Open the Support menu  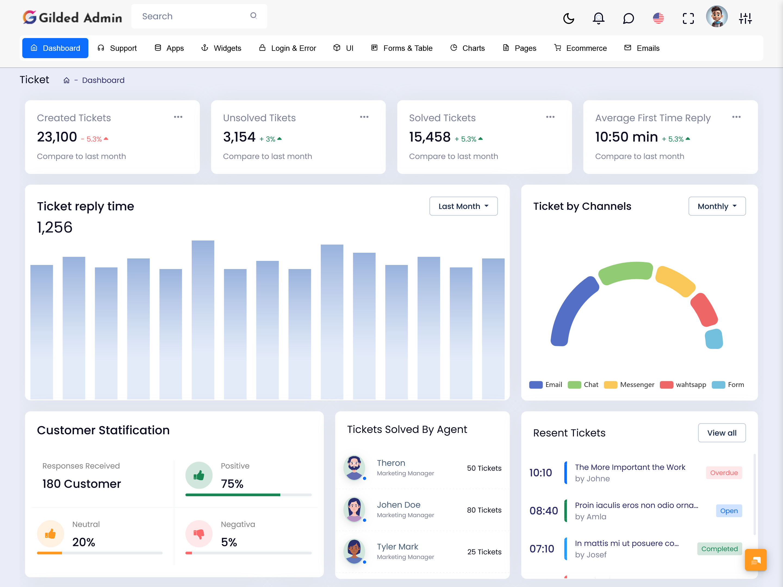pyautogui.click(x=117, y=48)
